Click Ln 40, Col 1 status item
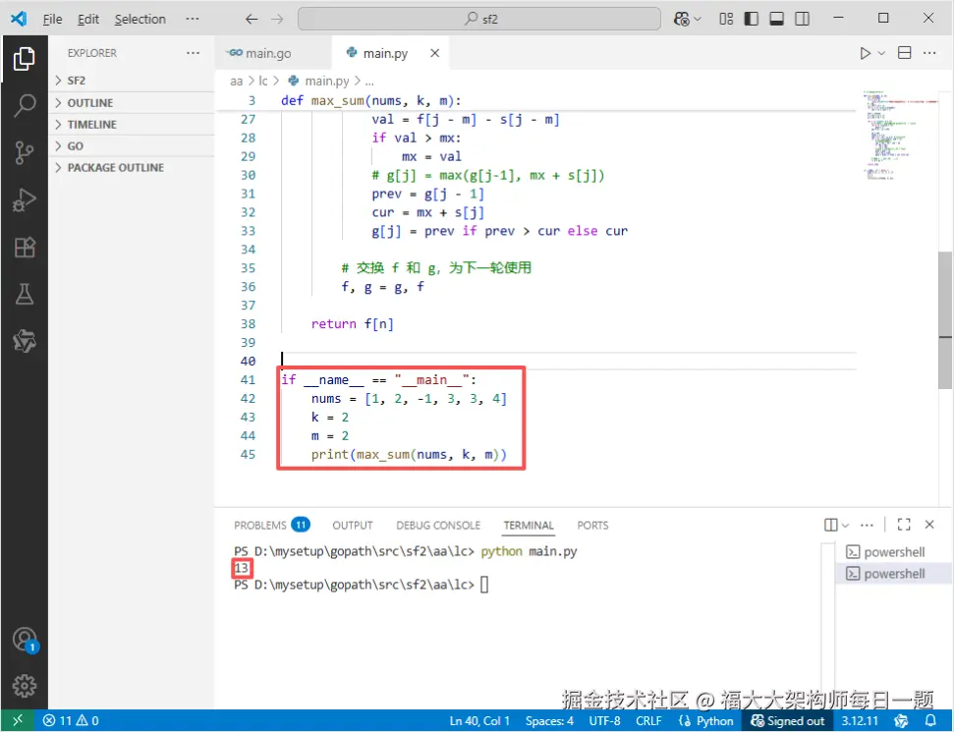This screenshot has width=954, height=732. pos(479,721)
